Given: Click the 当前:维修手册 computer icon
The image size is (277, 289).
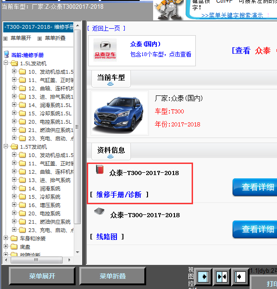Looking at the screenshot, I should pos(6,54).
